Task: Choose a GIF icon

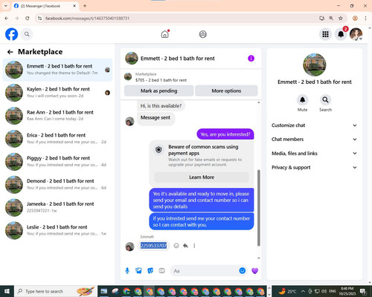Action: (x=161, y=271)
